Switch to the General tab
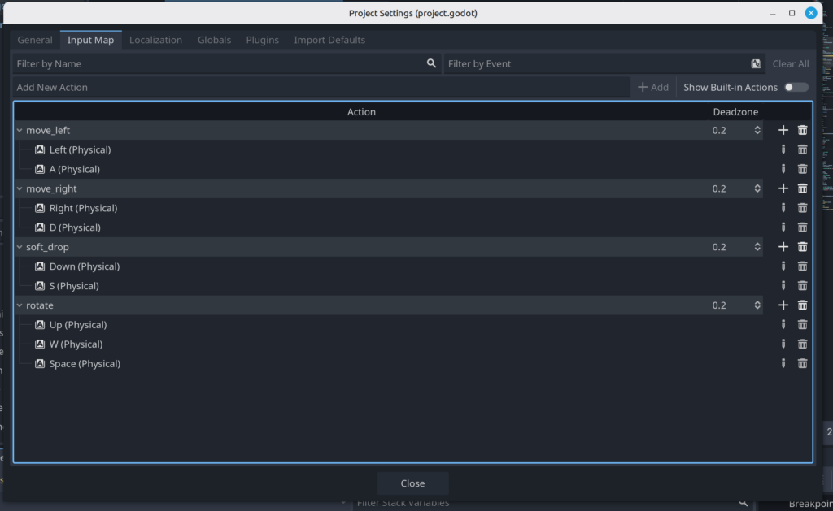 (x=35, y=40)
